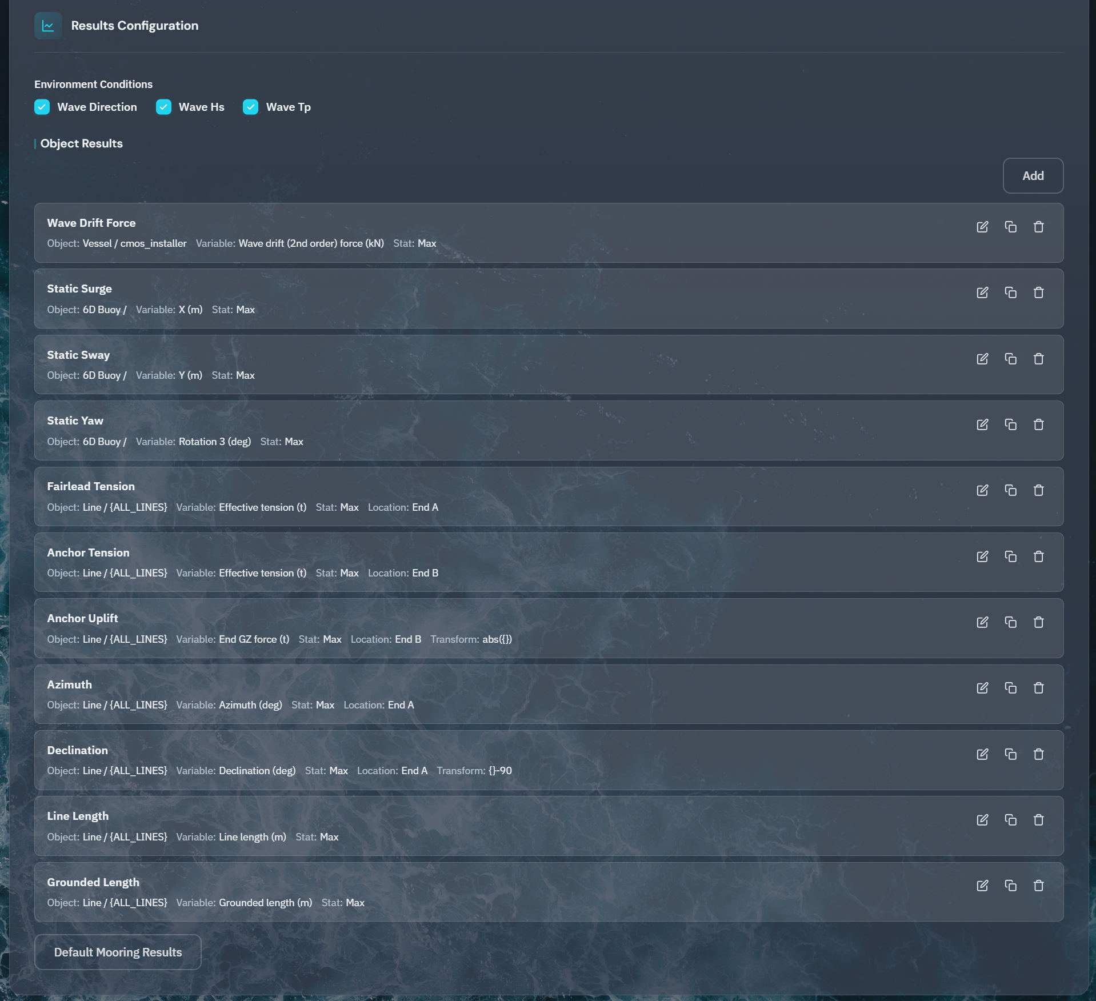Delete the Static Sway result
The width and height of the screenshot is (1096, 1001).
pyautogui.click(x=1038, y=359)
